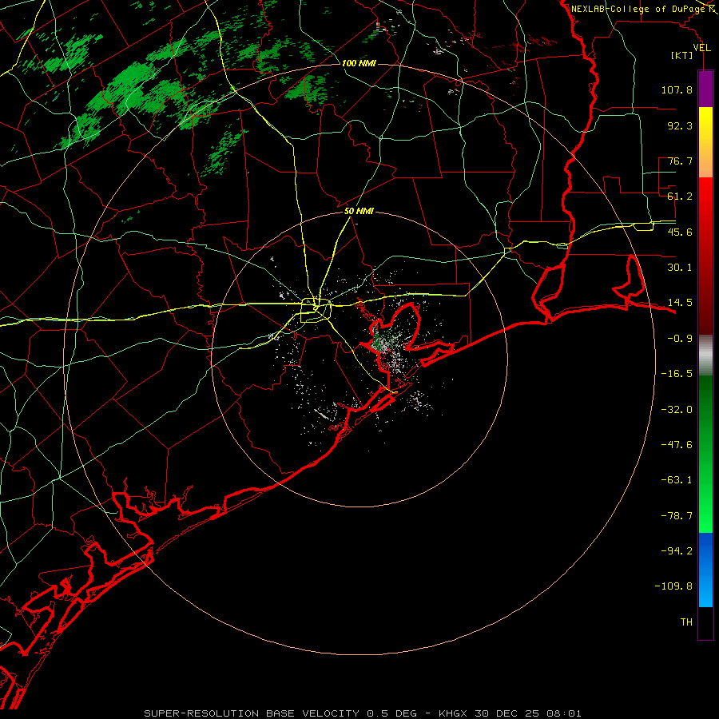Click the 107.8 legend value

[677, 89]
